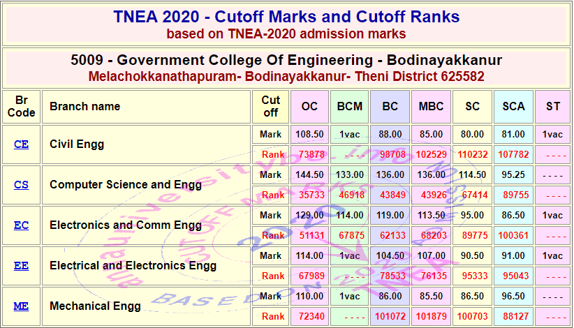Screen dimensions: 574x328
Task: Select the Civil Engg branch name cell
Action: pyautogui.click(x=77, y=144)
